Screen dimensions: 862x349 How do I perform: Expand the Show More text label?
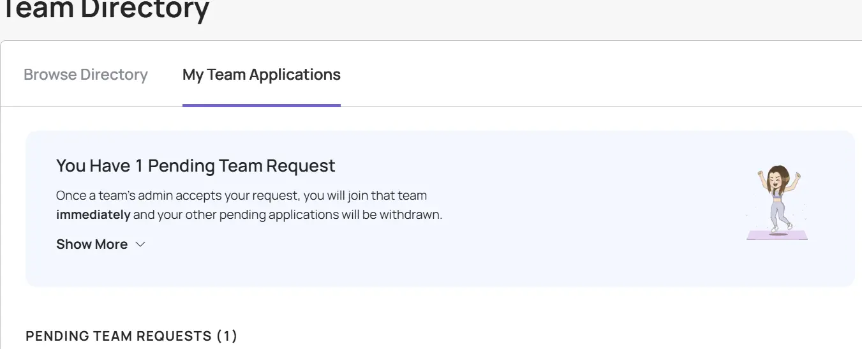(x=92, y=244)
